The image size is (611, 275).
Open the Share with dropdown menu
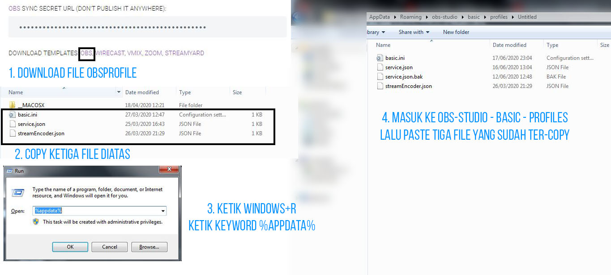tap(414, 32)
